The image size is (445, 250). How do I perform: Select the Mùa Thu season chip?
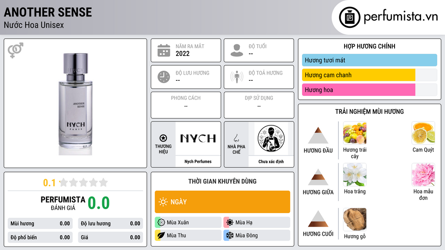point(188,235)
